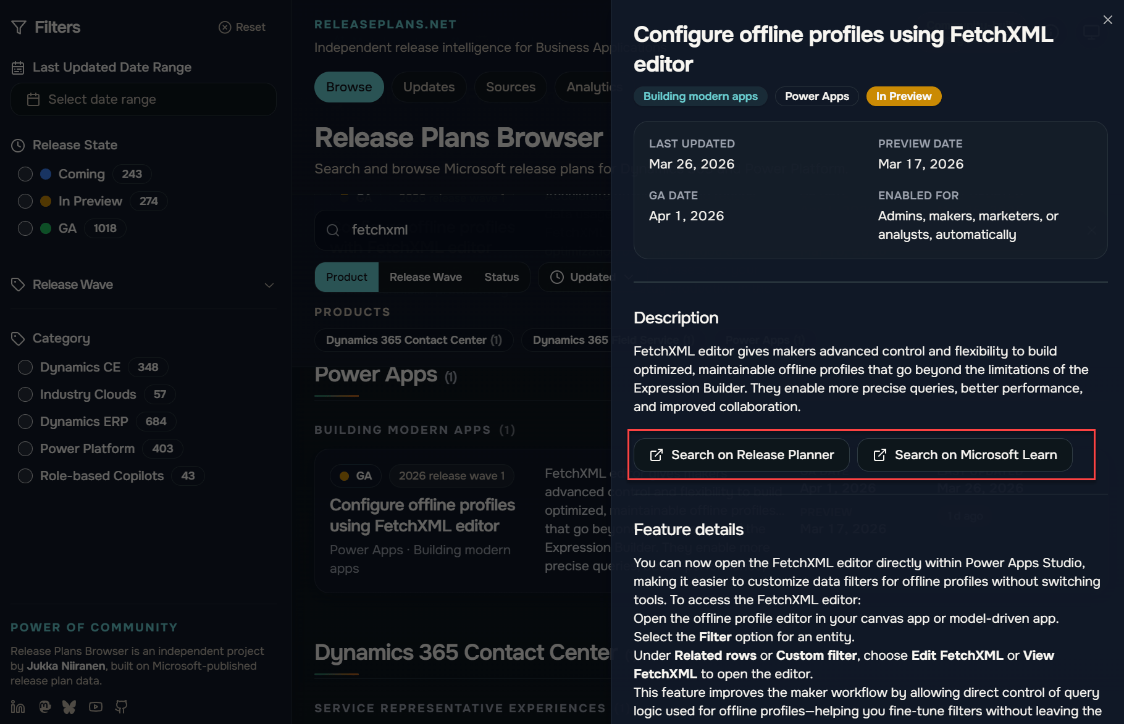This screenshot has width=1124, height=724.
Task: Open the GitHub icon in footer
Action: [121, 707]
